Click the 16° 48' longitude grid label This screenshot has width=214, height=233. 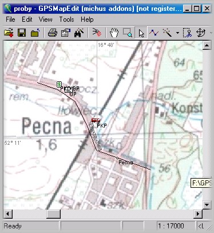(106, 45)
